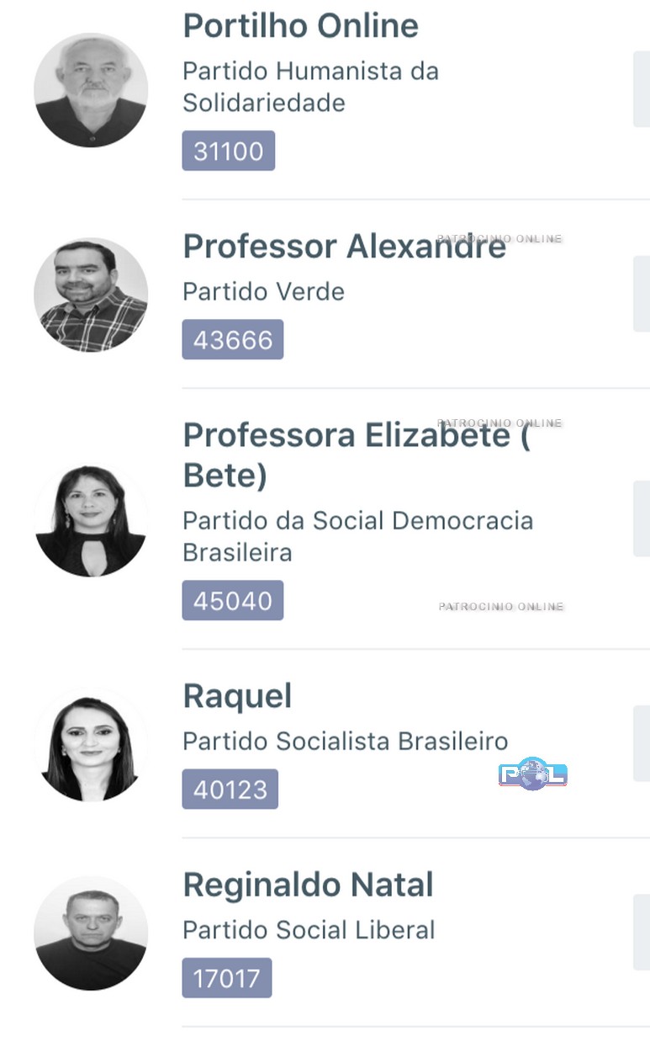Select the 40123 number badge

(x=230, y=790)
